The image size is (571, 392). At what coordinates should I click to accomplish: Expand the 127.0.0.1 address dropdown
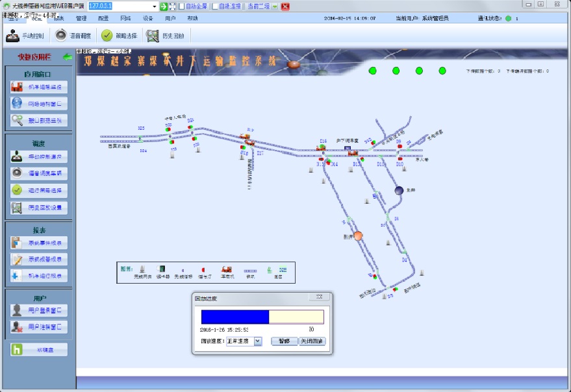pyautogui.click(x=154, y=6)
